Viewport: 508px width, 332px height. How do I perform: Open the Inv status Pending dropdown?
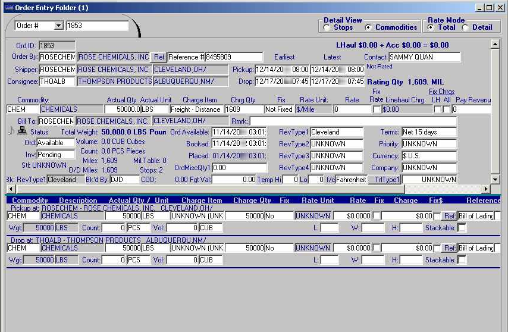(56, 155)
